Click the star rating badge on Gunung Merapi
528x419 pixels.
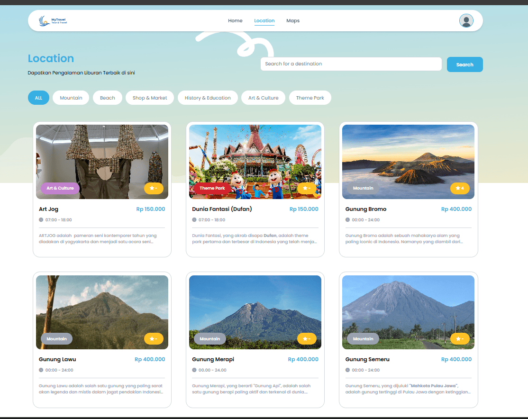pyautogui.click(x=307, y=339)
